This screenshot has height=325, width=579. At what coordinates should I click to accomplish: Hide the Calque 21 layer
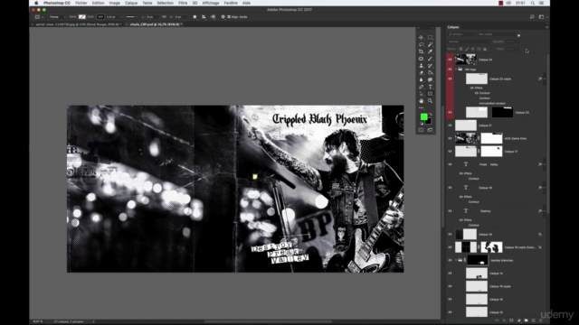450,125
